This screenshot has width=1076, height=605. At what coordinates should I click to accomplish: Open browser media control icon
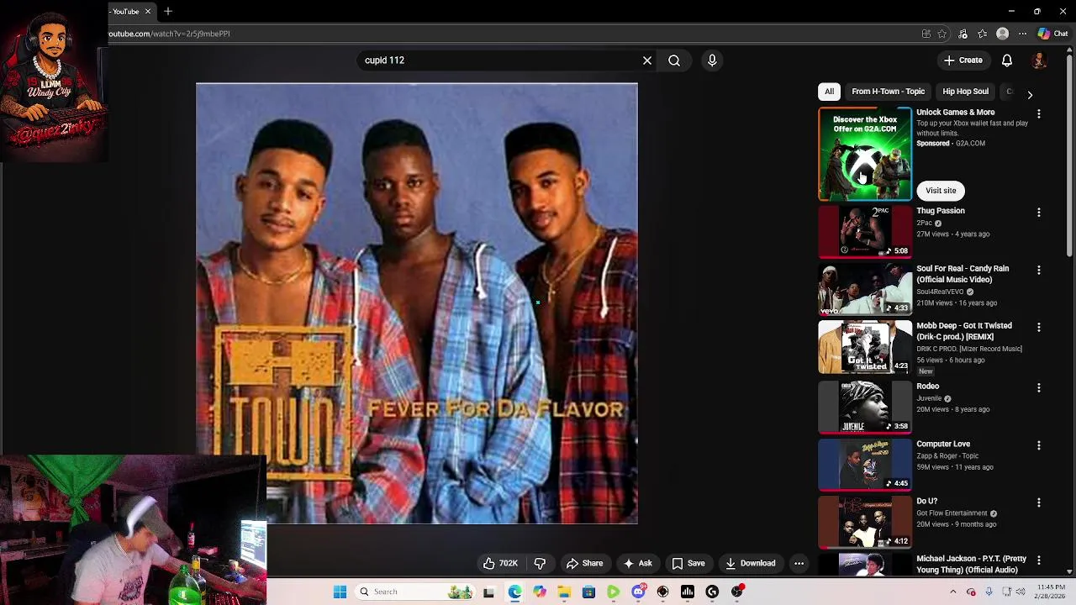pos(963,34)
